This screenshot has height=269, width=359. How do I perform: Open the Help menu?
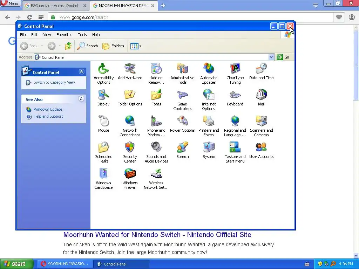pos(96,35)
